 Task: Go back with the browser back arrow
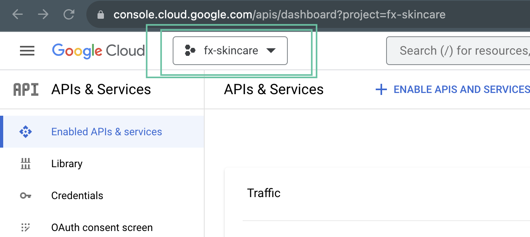coord(18,15)
